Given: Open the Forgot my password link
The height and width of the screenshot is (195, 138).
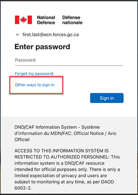Looking at the screenshot, I should pyautogui.click(x=34, y=73).
